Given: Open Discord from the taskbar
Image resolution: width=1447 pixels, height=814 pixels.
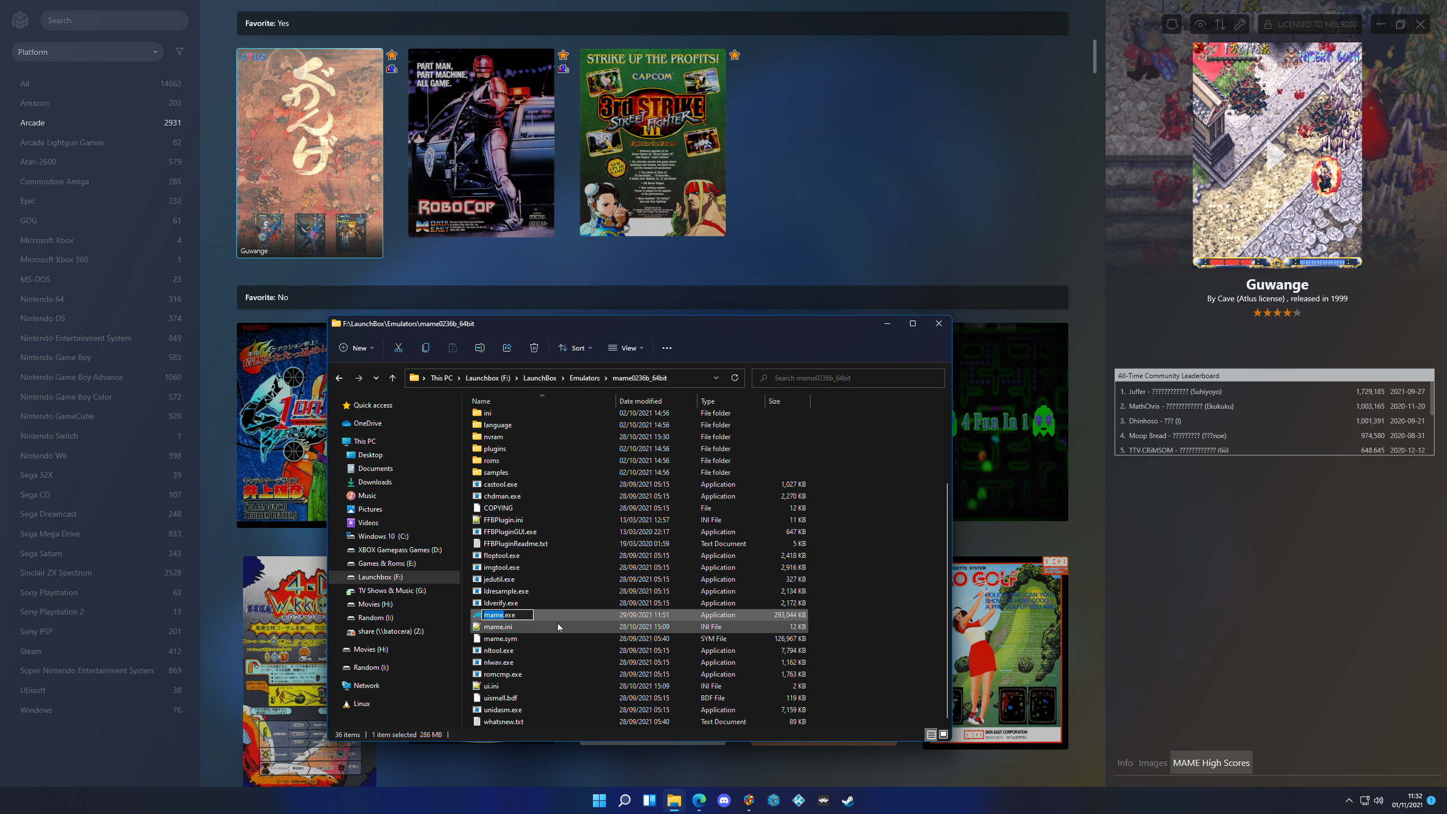Looking at the screenshot, I should (x=724, y=800).
